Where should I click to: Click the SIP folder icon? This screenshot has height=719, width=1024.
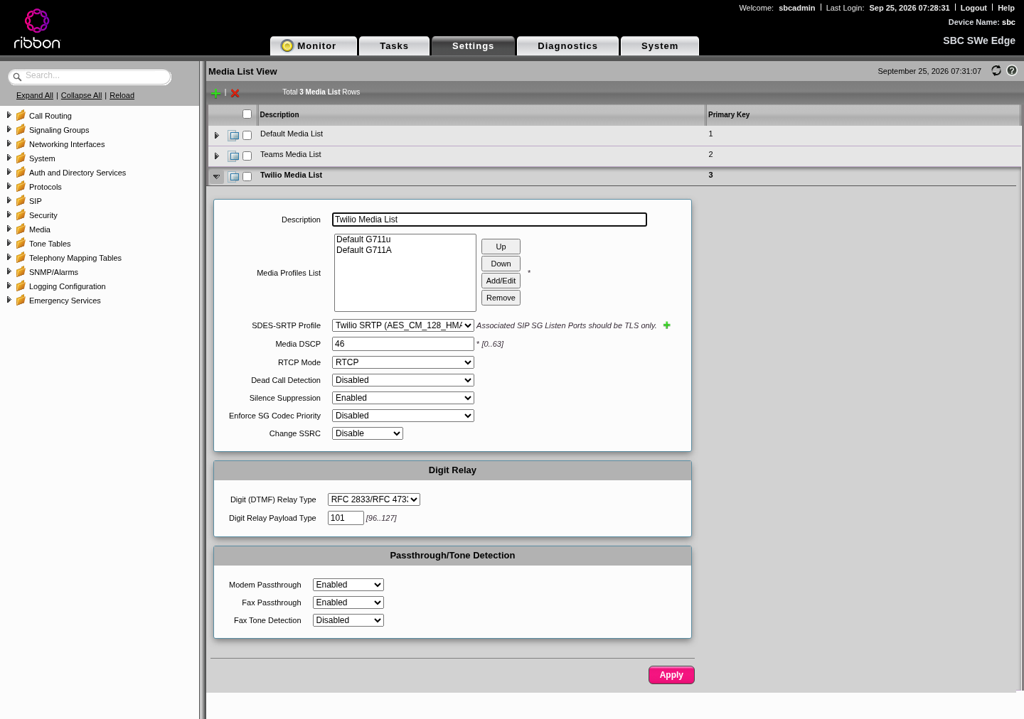[x=21, y=200]
